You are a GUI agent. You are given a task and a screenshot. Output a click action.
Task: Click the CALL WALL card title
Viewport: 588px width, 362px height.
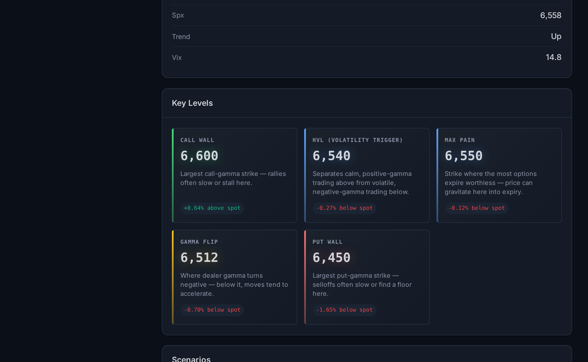[x=197, y=140]
